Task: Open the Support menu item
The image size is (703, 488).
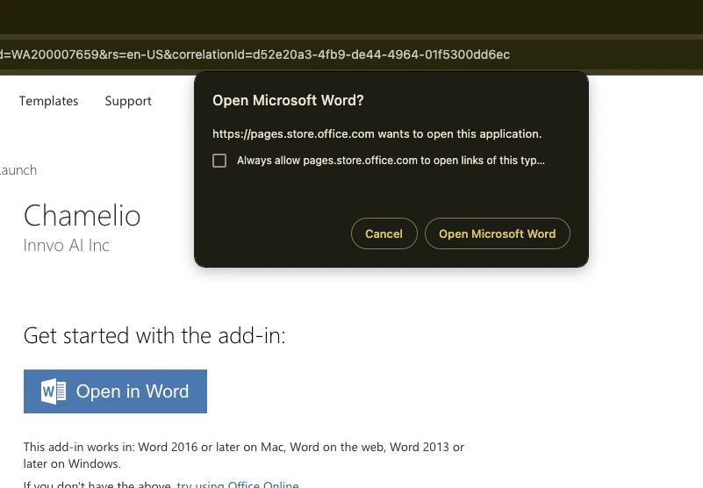Action: coord(128,101)
